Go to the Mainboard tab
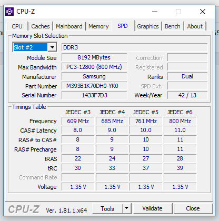Screen dimensions: 219x221 tap(69, 26)
